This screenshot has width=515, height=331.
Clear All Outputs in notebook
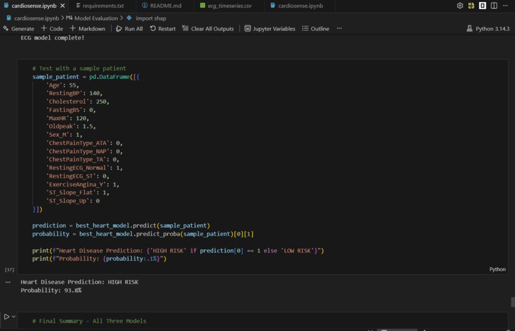coord(208,29)
